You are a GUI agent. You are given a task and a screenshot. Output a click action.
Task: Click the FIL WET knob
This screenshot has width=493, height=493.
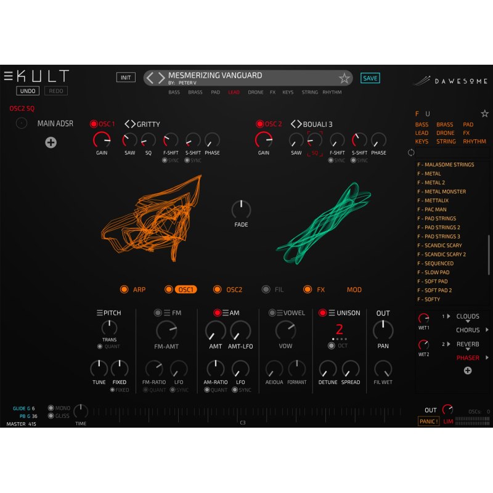383,369
